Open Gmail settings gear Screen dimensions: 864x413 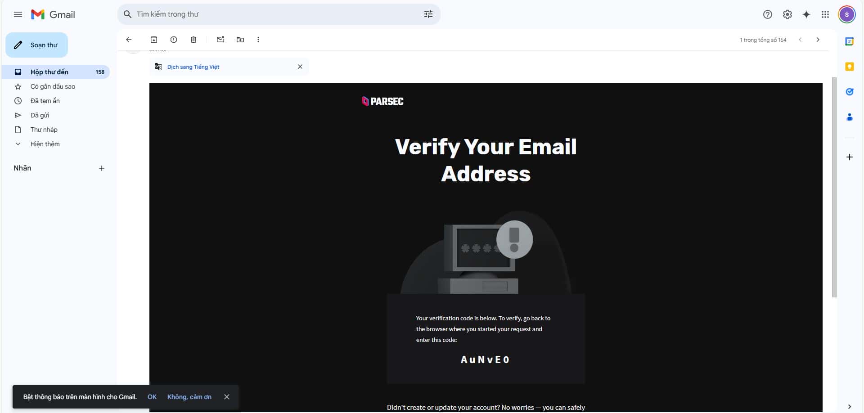click(787, 14)
